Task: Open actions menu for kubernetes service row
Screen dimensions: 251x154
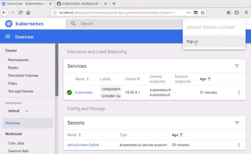Action: (x=239, y=92)
